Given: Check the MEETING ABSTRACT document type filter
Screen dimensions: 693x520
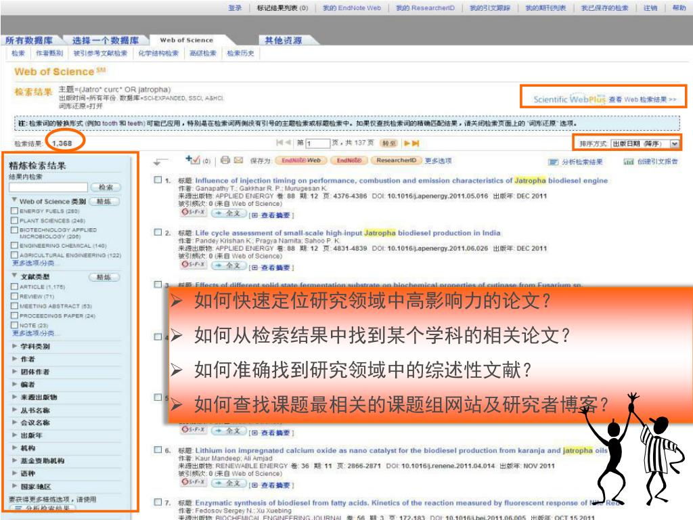Looking at the screenshot, I should pos(15,305).
